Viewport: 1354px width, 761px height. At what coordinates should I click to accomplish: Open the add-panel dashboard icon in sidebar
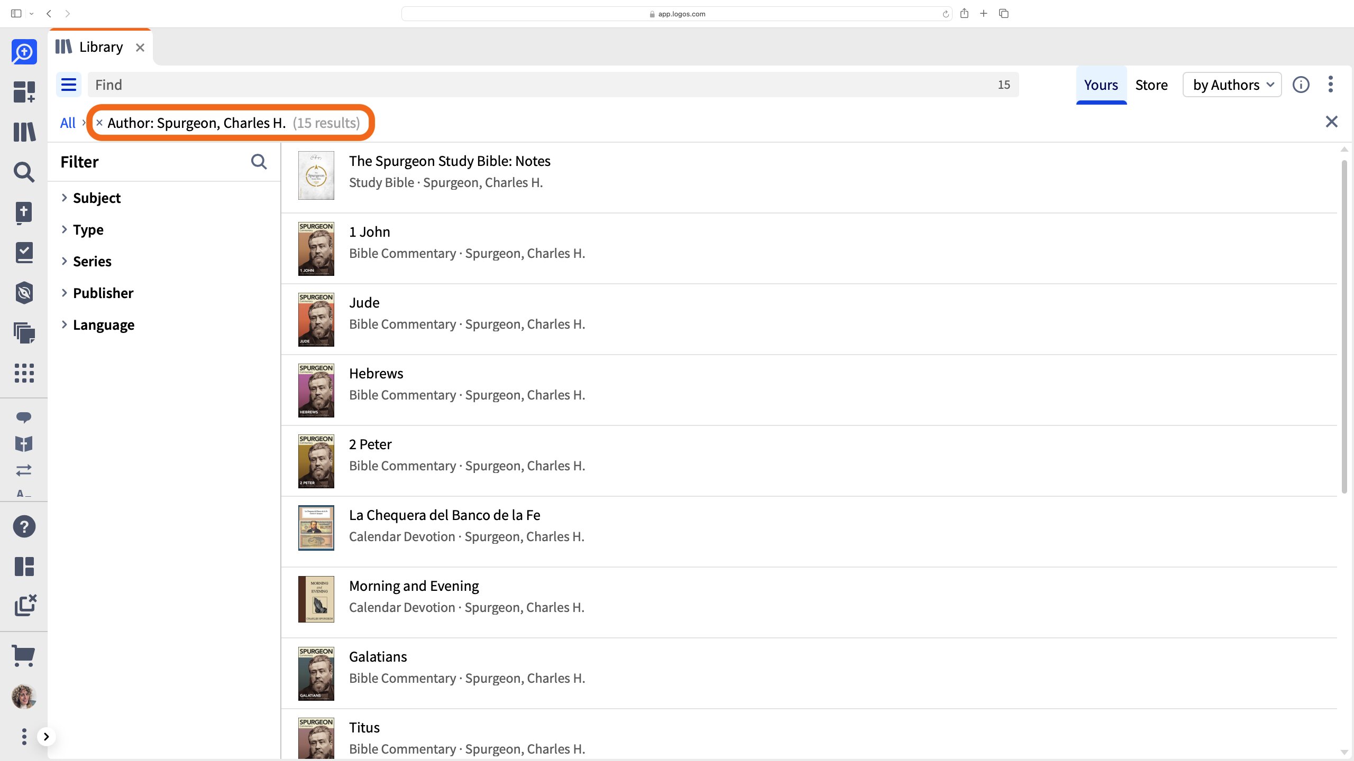coord(24,91)
